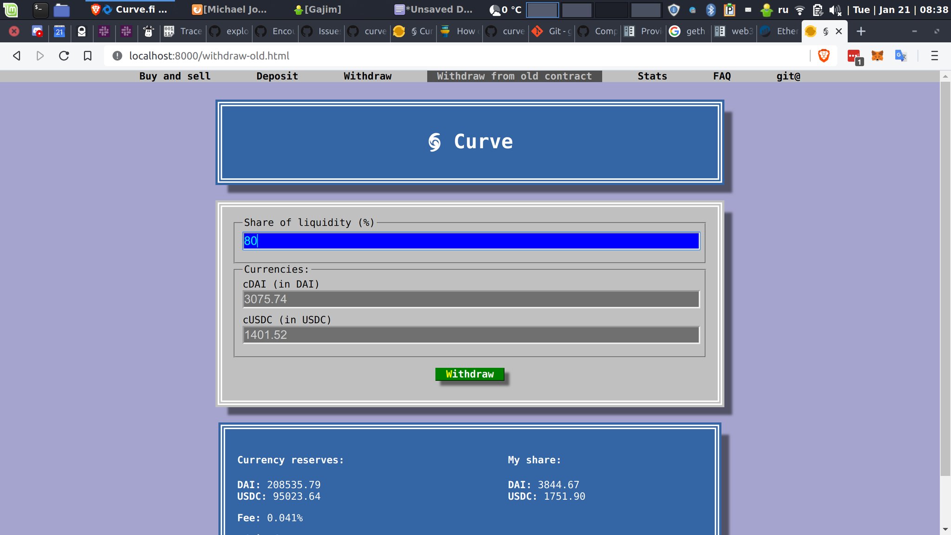This screenshot has width=951, height=535.
Task: Open the Gajim status tray icon
Action: pos(767,9)
